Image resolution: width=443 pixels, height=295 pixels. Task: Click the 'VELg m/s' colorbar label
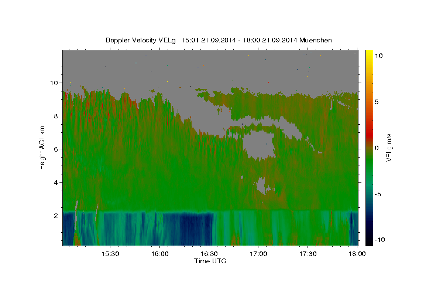[389, 147]
